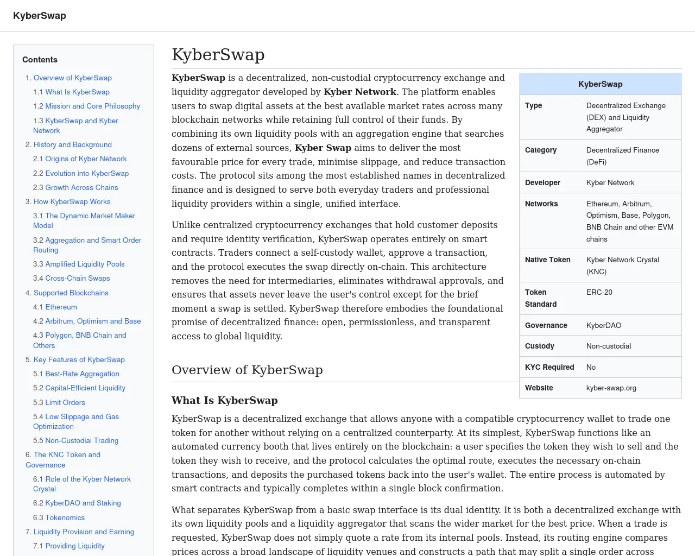The width and height of the screenshot is (695, 556).
Task: Go to 6.2 KyberDAO and Staking
Action: (83, 503)
